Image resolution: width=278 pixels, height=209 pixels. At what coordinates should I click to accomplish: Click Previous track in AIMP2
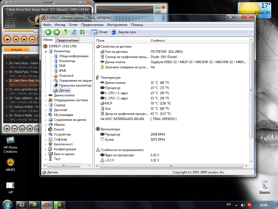(x=32, y=39)
